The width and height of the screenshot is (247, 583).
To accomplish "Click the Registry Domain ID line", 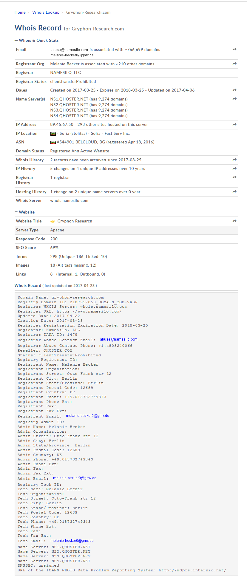I will coord(78,302).
